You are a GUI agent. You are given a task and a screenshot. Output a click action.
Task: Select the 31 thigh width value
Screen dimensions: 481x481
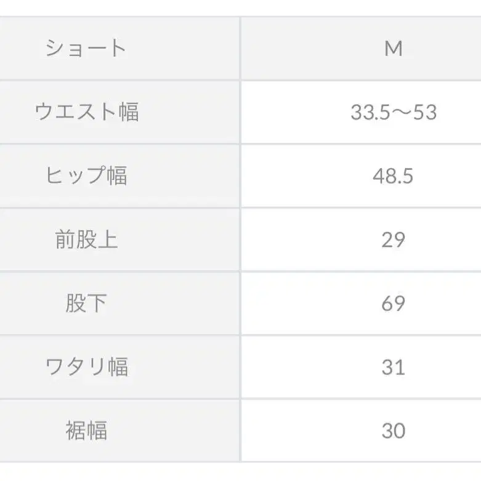coord(393,367)
